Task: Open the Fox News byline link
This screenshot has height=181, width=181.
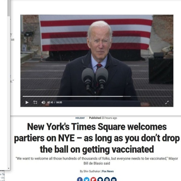Action: pyautogui.click(x=108, y=171)
